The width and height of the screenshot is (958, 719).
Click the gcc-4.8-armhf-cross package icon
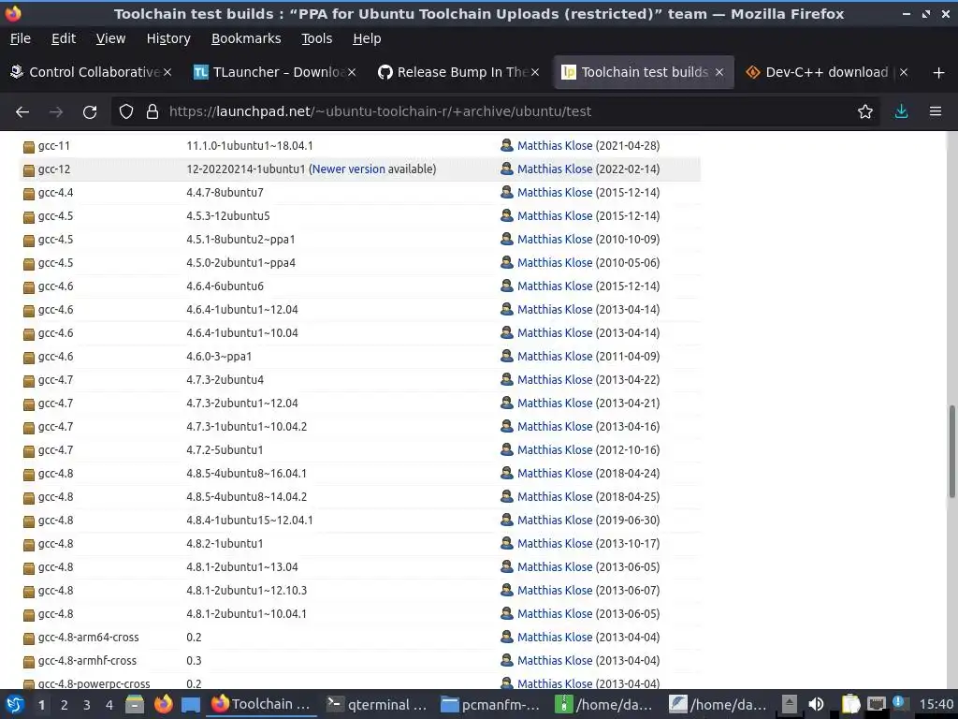click(x=29, y=662)
